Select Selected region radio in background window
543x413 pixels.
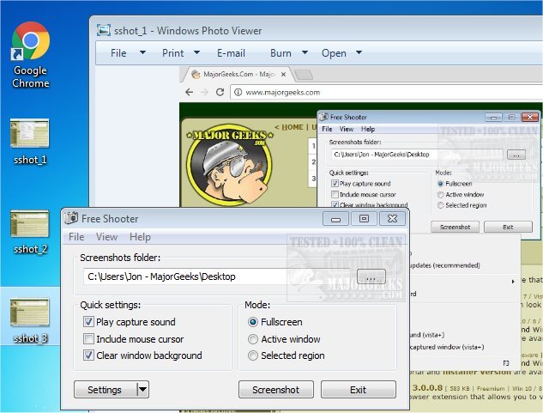coord(441,205)
